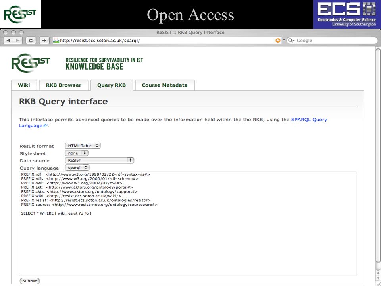Click the scrollbar down arrow
381x286 pixels.
click(x=378, y=279)
